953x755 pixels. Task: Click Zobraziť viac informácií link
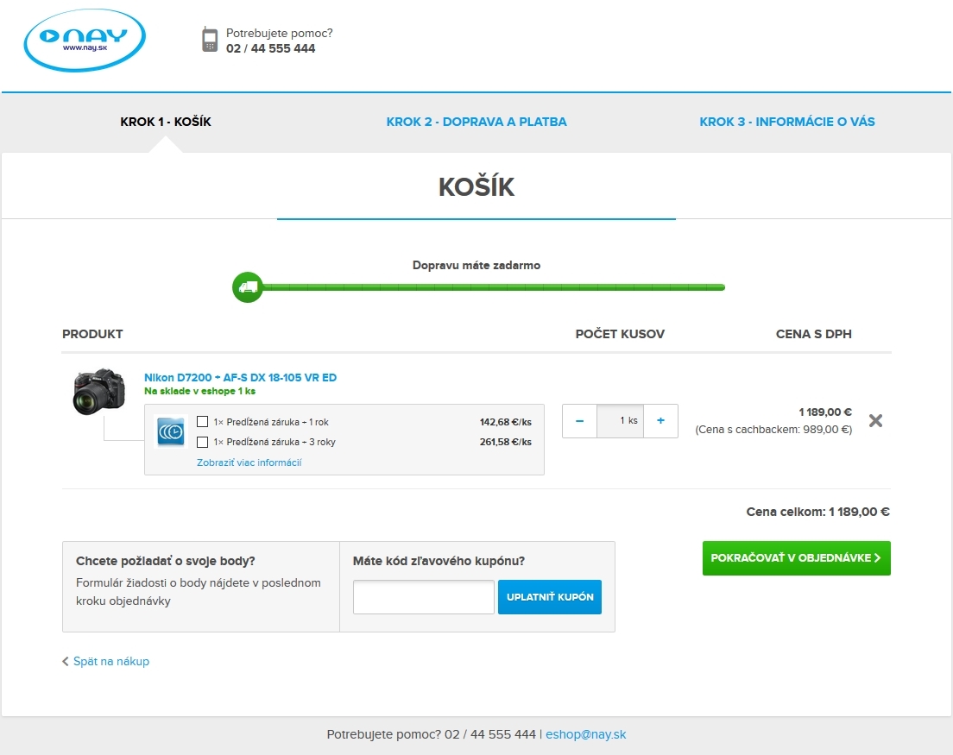click(x=249, y=462)
